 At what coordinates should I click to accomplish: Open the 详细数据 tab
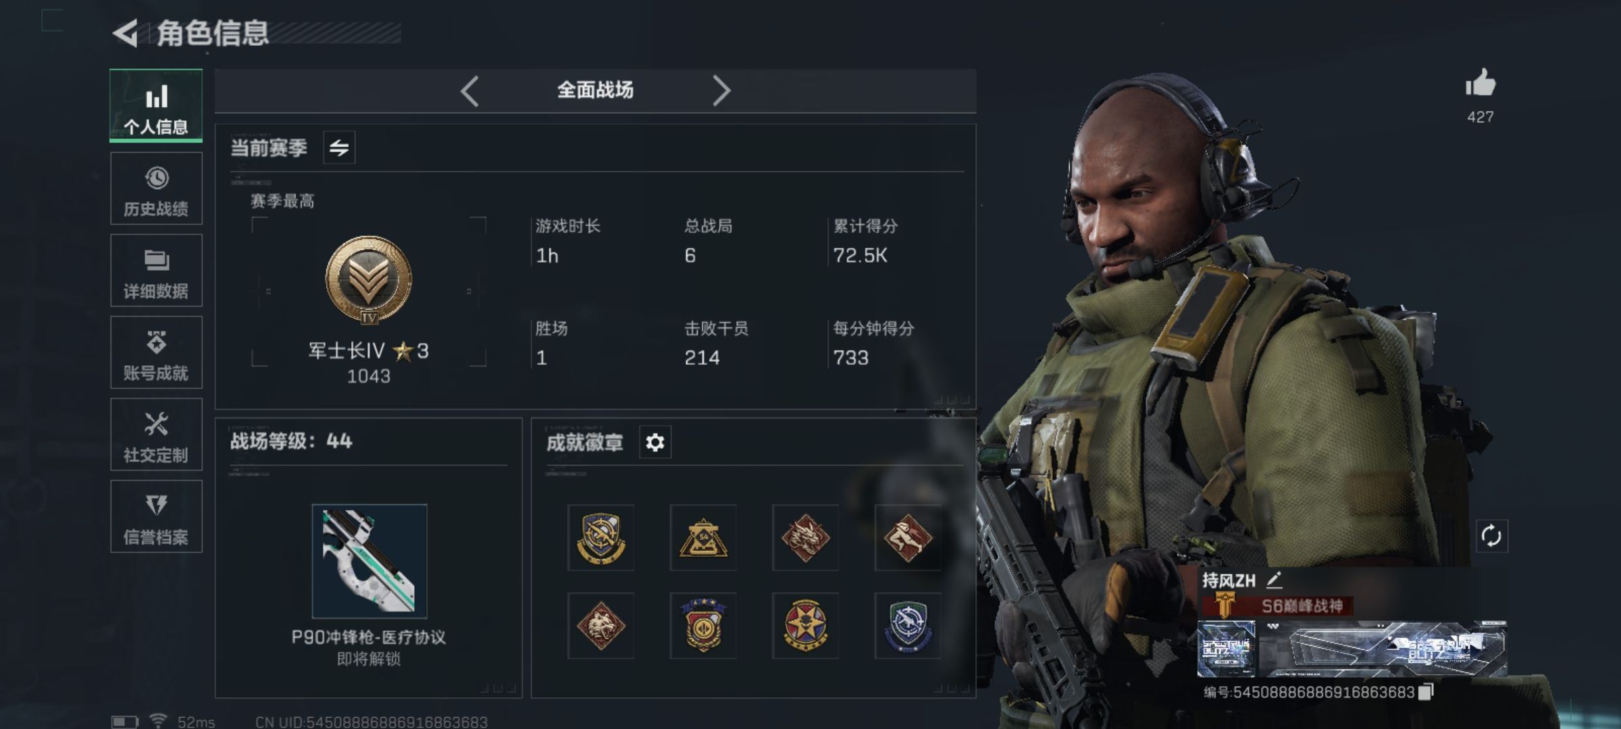pos(156,271)
